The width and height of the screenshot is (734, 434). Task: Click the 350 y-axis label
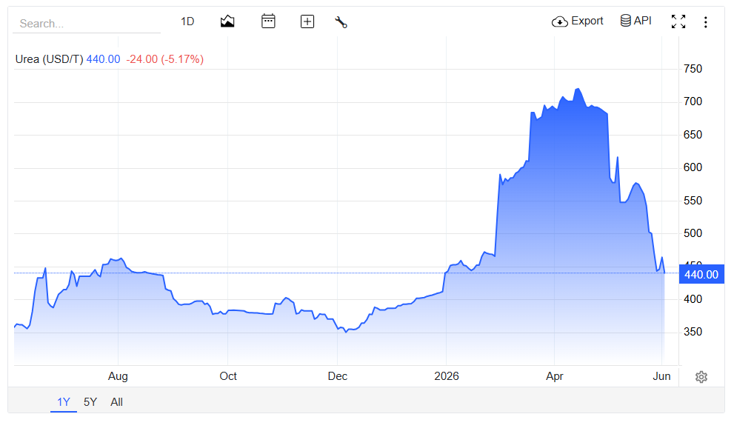click(693, 332)
